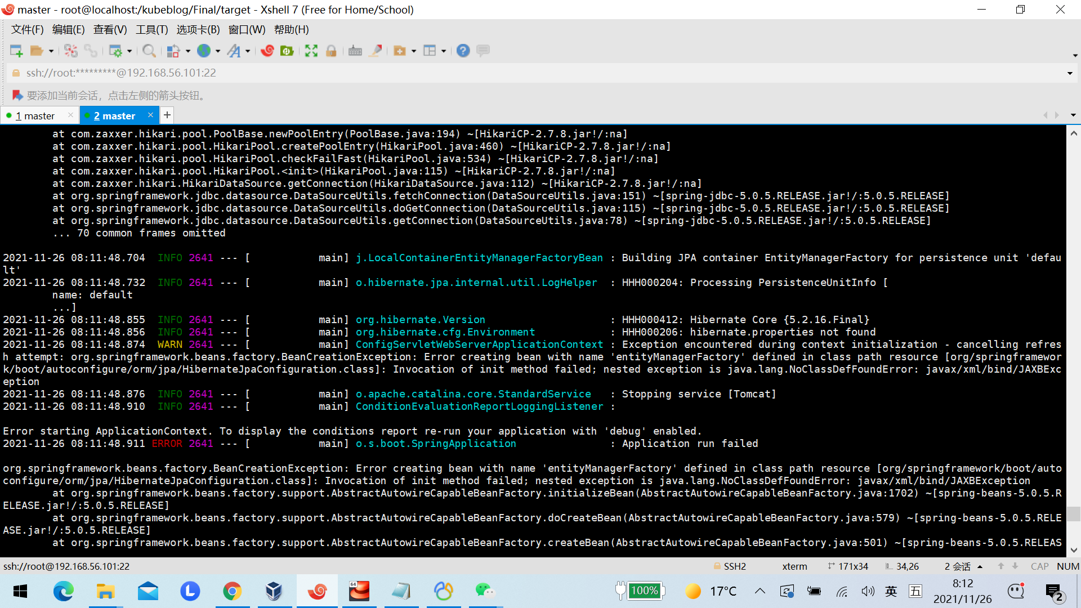Click the Font icon
Image resolution: width=1081 pixels, height=608 pixels.
tap(234, 51)
